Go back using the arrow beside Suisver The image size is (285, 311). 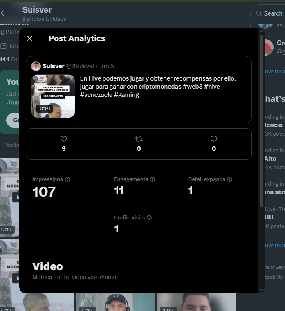(4, 13)
